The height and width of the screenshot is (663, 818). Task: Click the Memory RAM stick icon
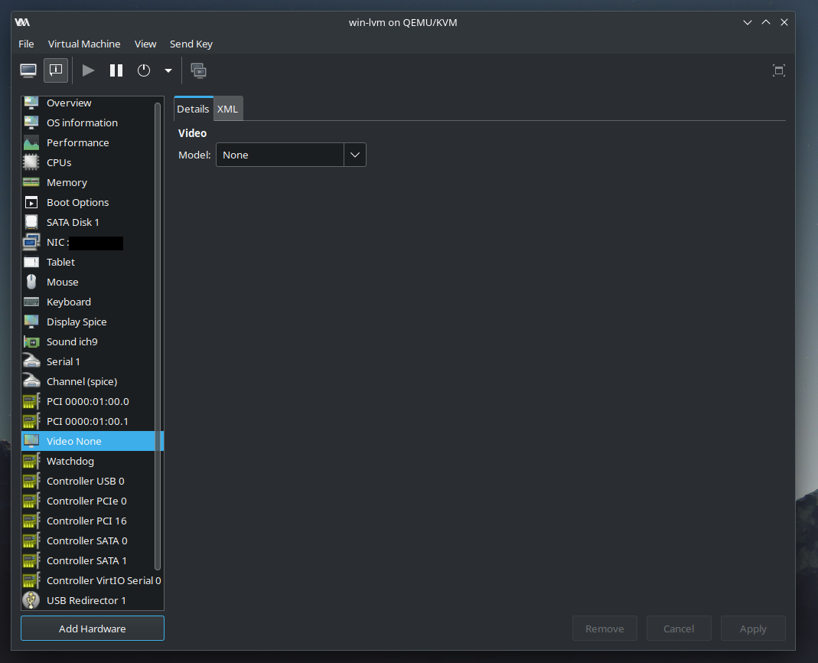pyautogui.click(x=31, y=182)
